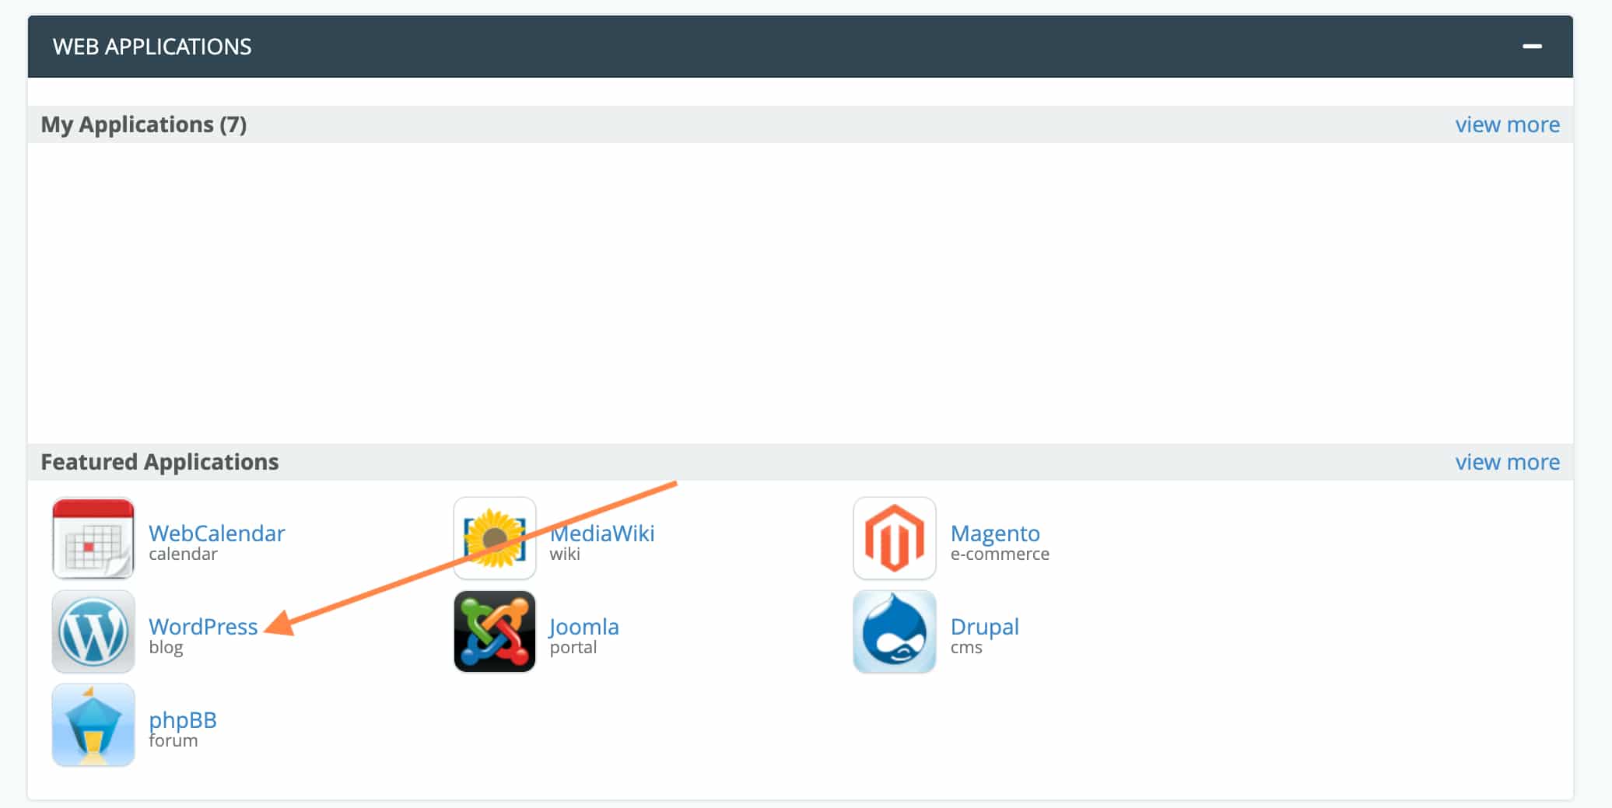View more in My Applications
Image resolution: width=1612 pixels, height=808 pixels.
coord(1508,124)
